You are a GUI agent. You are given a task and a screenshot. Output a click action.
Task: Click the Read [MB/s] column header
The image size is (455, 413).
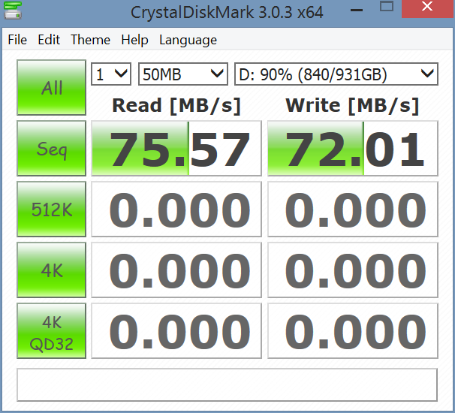coord(176,105)
